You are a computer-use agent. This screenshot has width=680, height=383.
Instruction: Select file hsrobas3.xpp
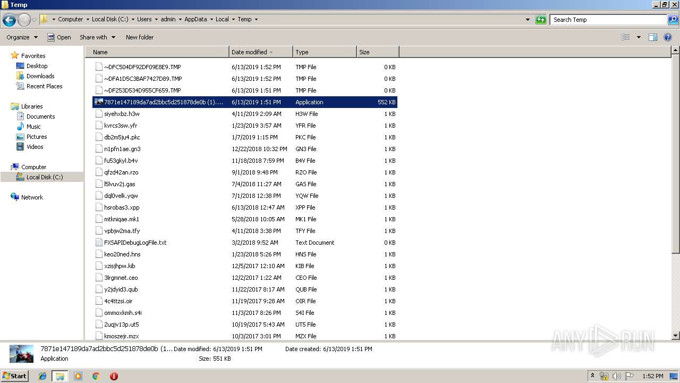(245, 207)
